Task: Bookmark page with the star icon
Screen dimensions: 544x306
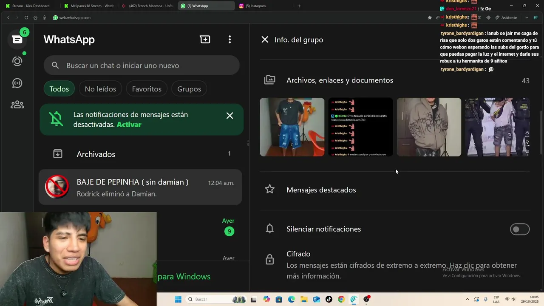Action: [430, 17]
